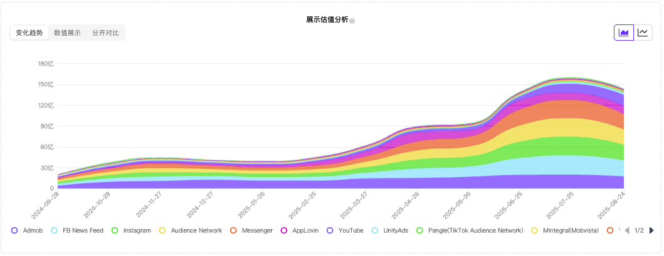664x256 pixels.
Task: Switch to area chart view
Action: tap(623, 33)
